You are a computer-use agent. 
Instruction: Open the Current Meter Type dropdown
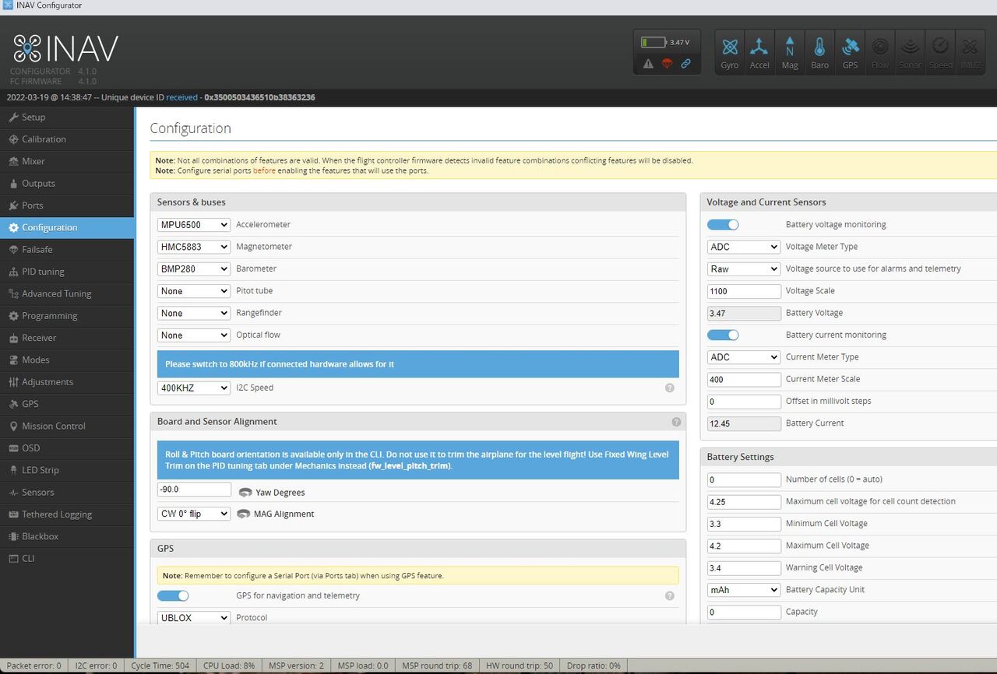click(744, 357)
